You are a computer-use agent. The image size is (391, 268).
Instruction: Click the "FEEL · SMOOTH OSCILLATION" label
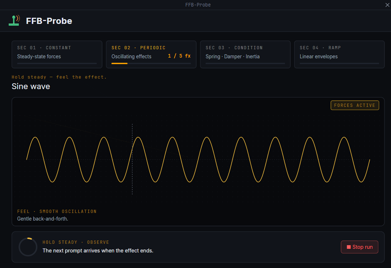pyautogui.click(x=57, y=212)
